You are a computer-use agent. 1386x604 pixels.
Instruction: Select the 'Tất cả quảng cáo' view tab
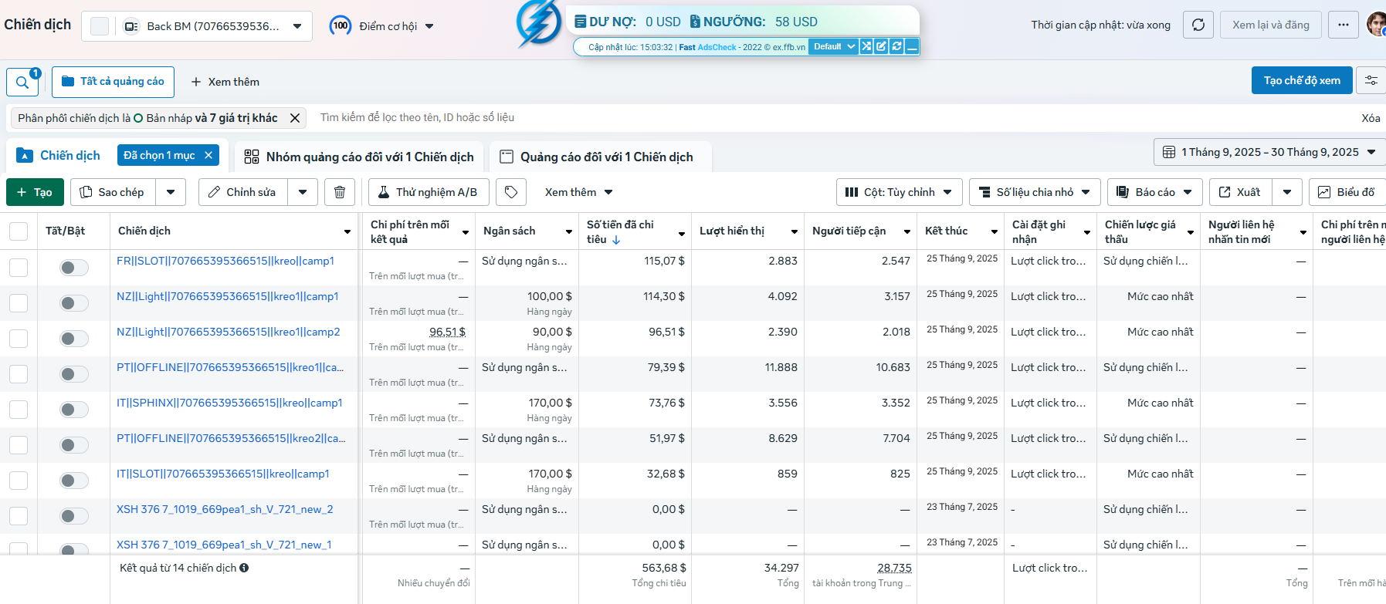click(x=113, y=82)
